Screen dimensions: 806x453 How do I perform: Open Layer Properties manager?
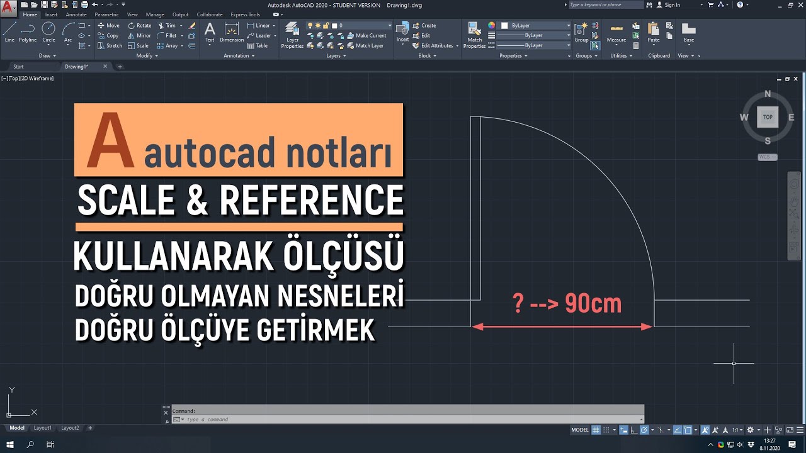coord(292,35)
